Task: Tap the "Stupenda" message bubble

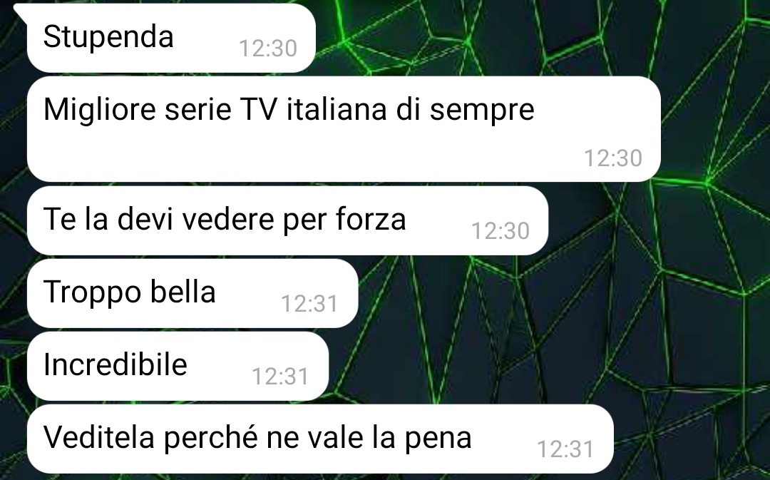Action: point(171,38)
